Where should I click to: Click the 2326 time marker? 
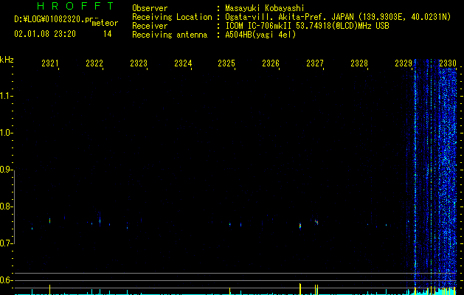click(271, 63)
